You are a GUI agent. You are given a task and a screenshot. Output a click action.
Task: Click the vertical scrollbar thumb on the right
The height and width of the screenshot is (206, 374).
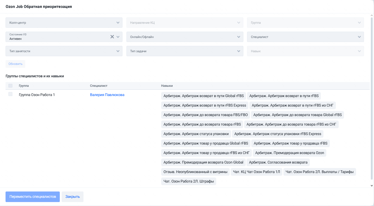tap(371, 98)
